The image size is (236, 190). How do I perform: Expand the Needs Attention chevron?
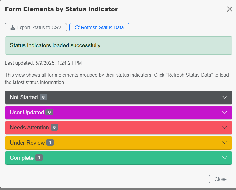[x=225, y=128]
